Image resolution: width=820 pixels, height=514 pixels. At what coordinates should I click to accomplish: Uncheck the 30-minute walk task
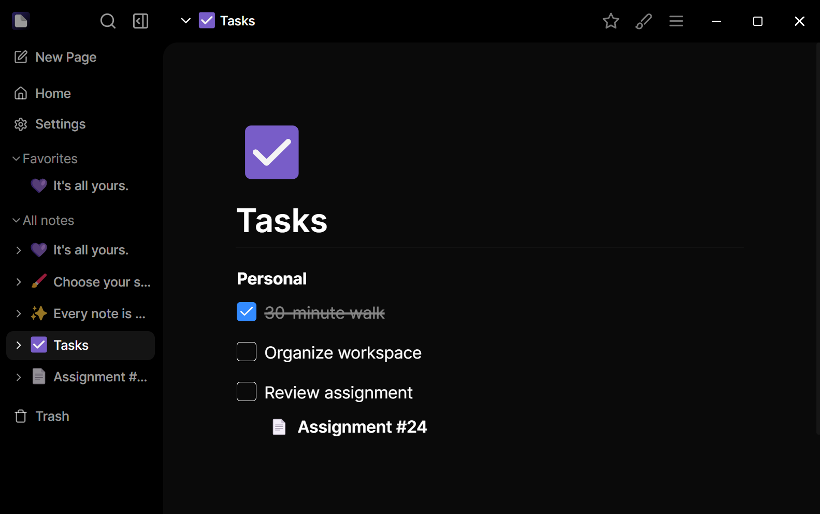(x=247, y=312)
